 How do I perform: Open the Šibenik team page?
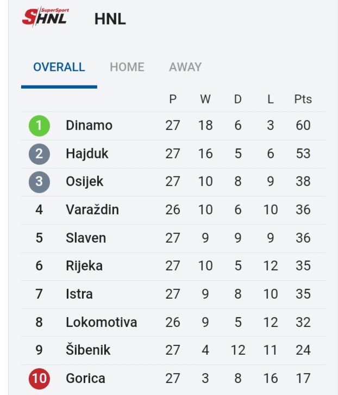pyautogui.click(x=88, y=350)
